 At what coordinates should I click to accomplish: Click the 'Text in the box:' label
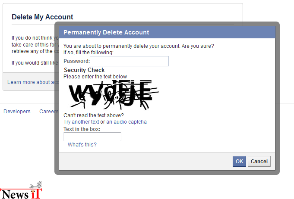click(x=82, y=129)
